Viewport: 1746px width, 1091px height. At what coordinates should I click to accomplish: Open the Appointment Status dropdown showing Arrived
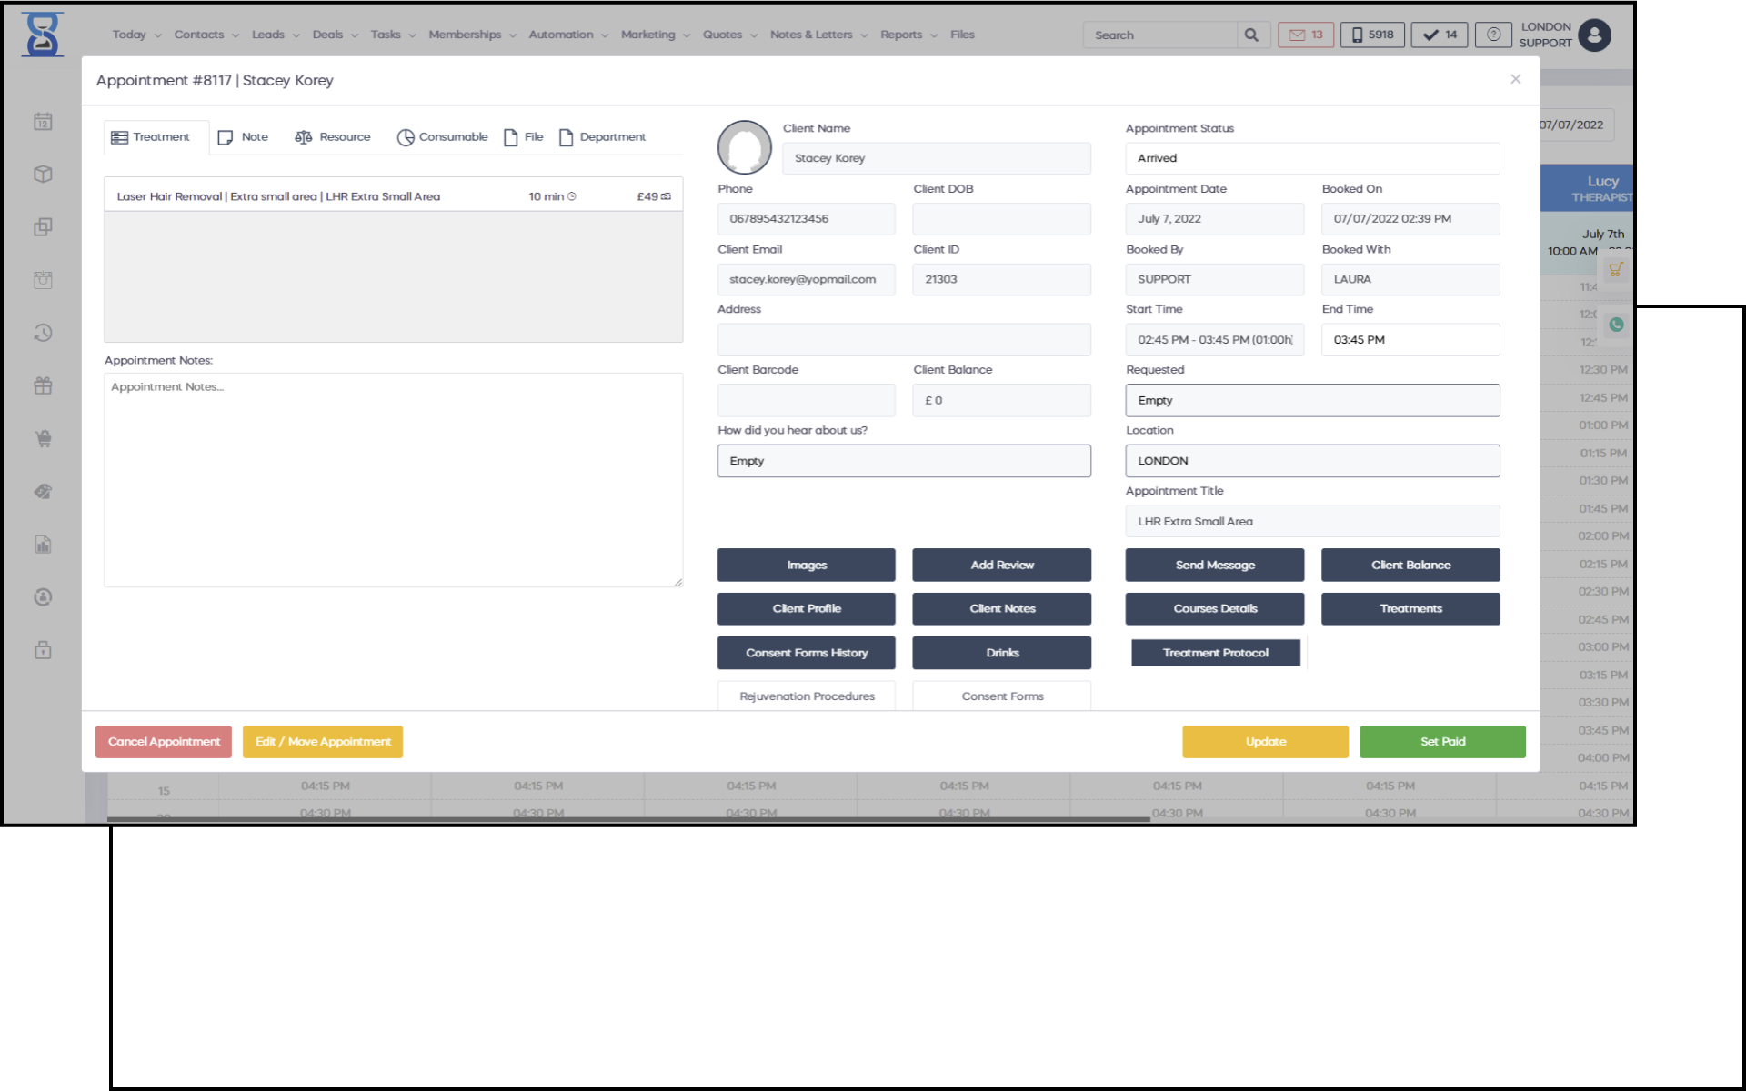(x=1311, y=158)
